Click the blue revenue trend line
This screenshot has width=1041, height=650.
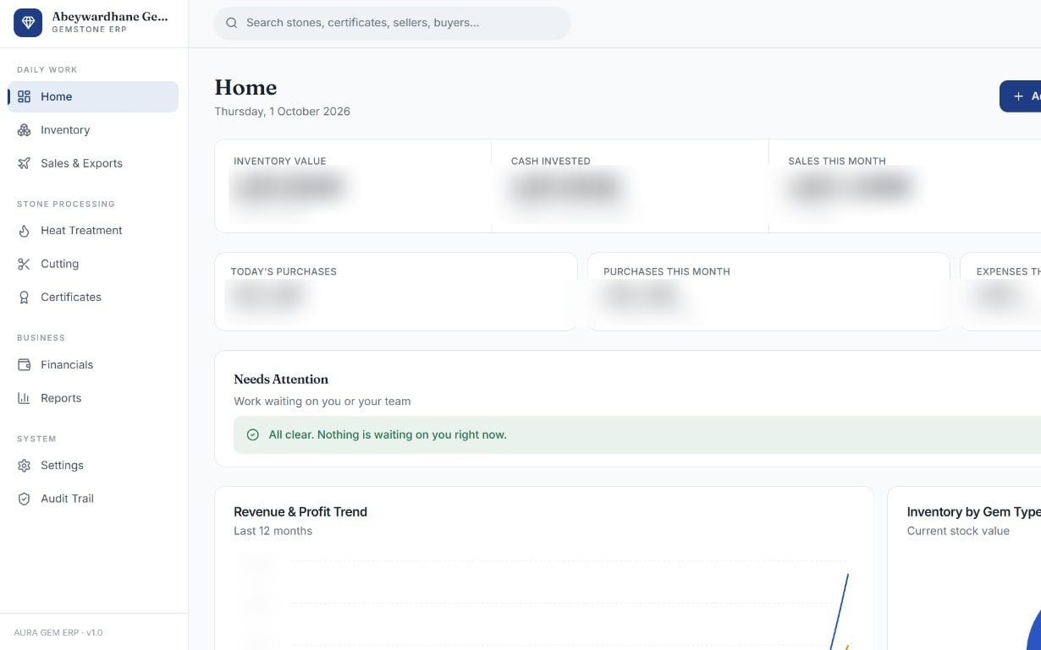(x=840, y=612)
